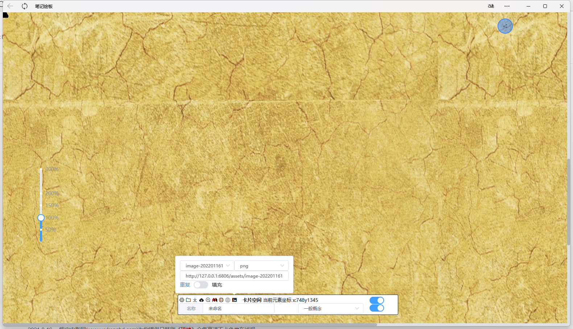
Task: Open the three-dot more options menu
Action: point(507,6)
